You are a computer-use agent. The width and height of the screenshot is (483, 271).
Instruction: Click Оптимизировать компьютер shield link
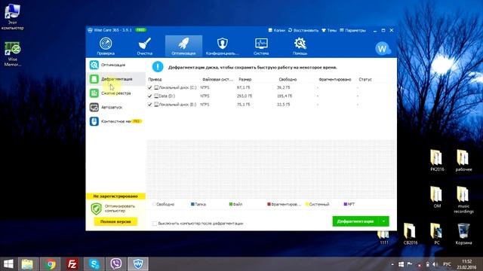coord(113,209)
